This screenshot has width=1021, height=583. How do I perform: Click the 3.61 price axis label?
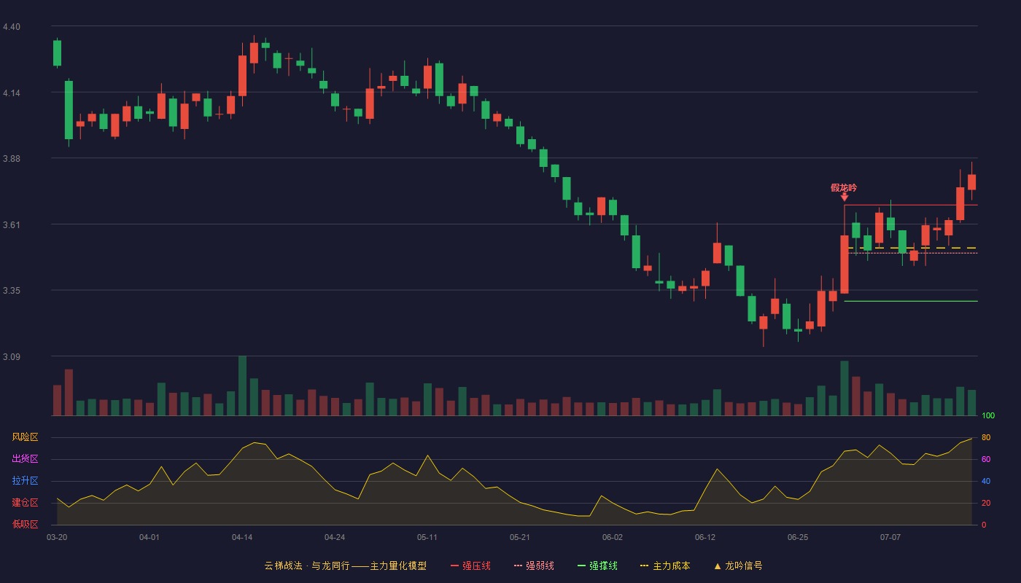pyautogui.click(x=12, y=225)
